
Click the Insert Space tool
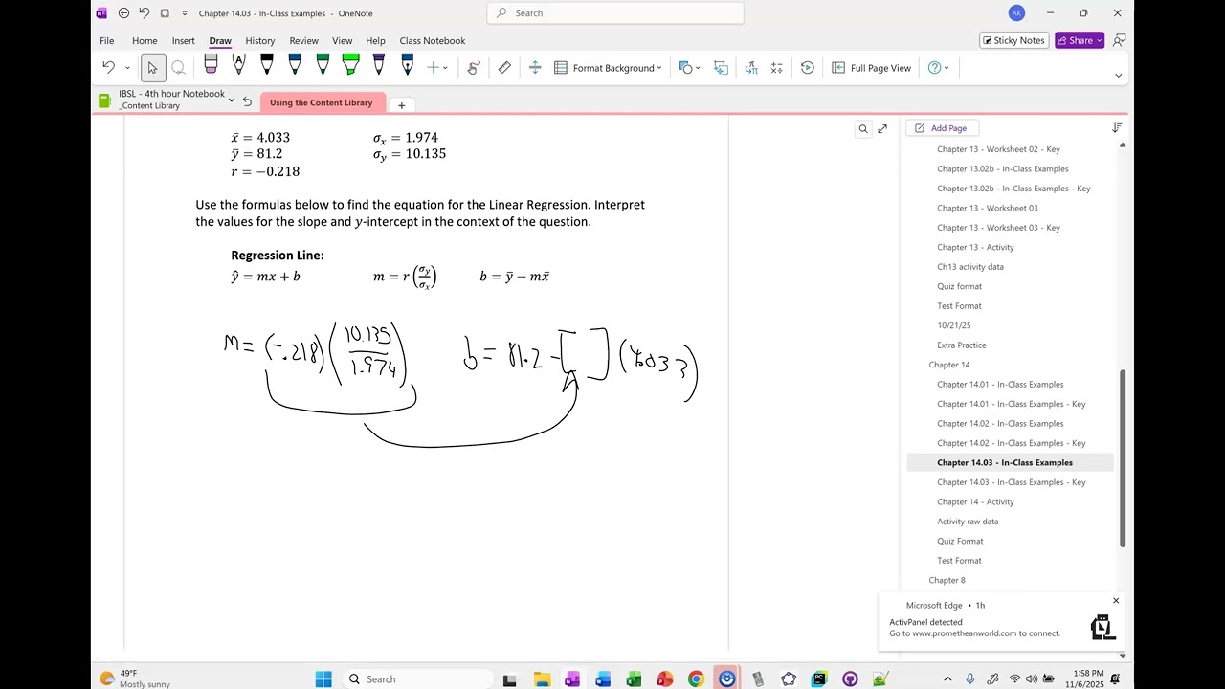(535, 68)
